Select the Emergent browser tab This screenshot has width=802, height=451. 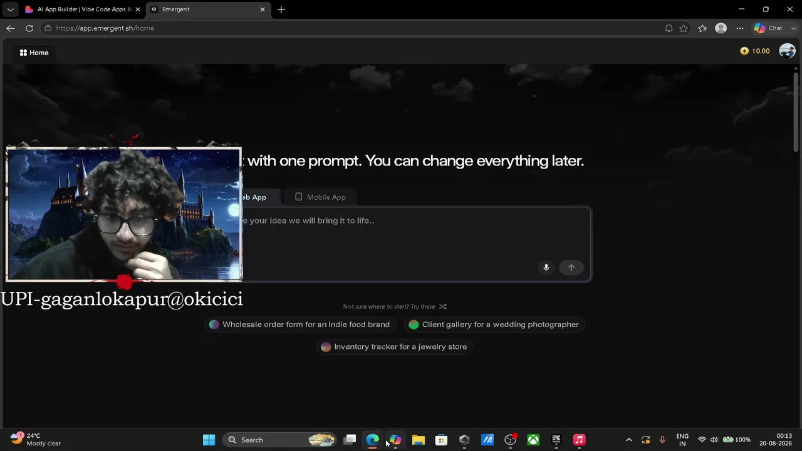tap(209, 9)
